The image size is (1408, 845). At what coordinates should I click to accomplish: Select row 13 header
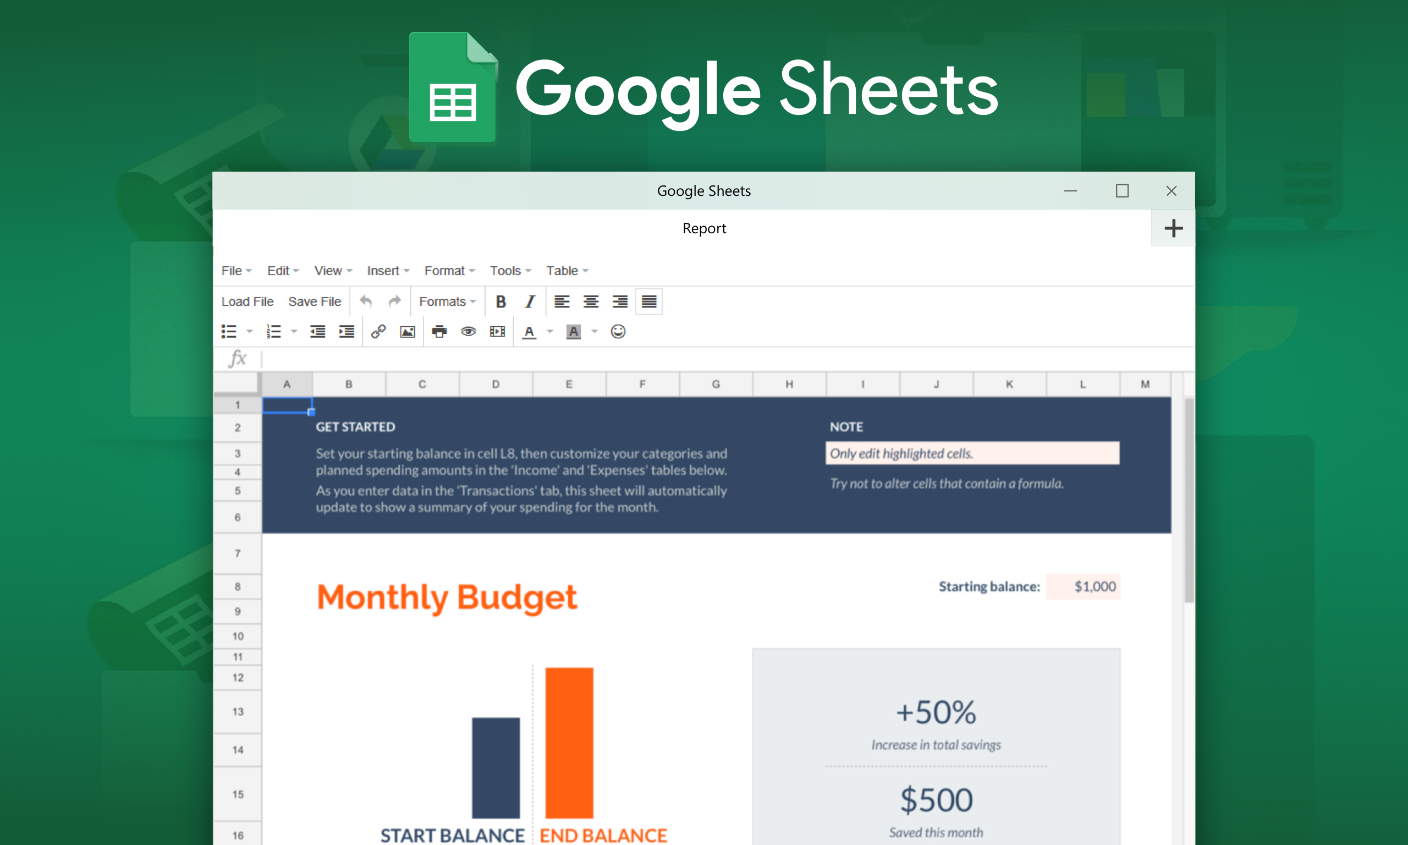(x=238, y=712)
